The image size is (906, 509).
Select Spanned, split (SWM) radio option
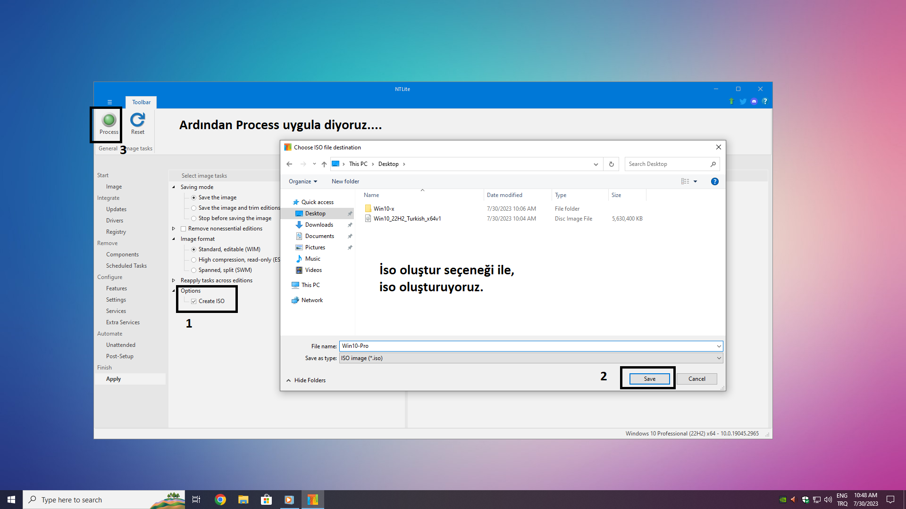pos(193,270)
